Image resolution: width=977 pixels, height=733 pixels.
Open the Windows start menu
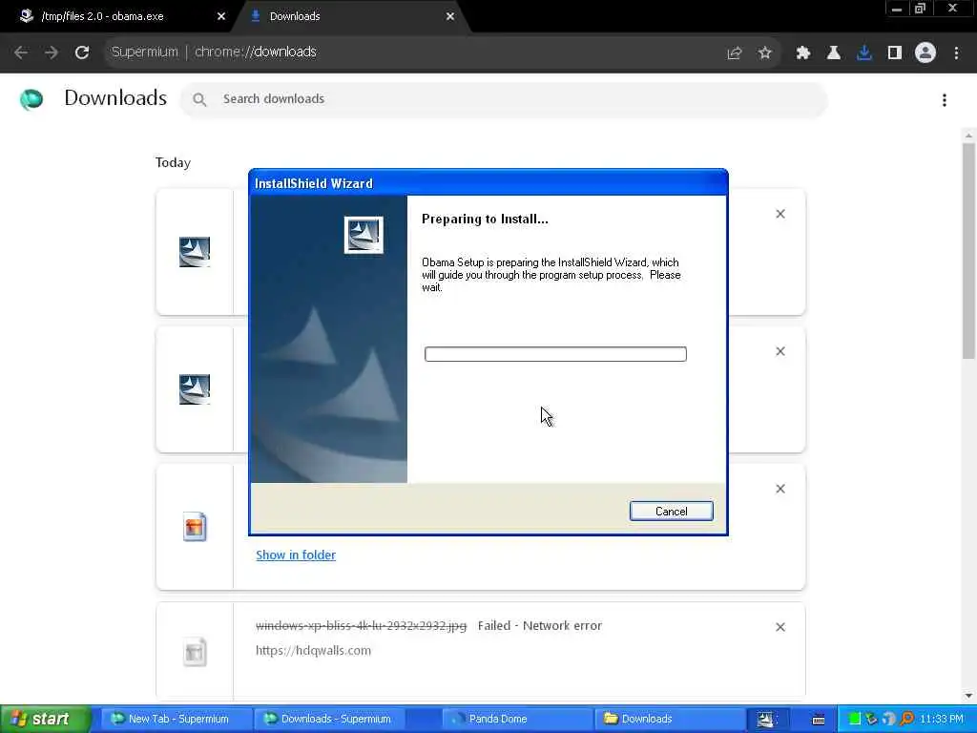point(45,719)
